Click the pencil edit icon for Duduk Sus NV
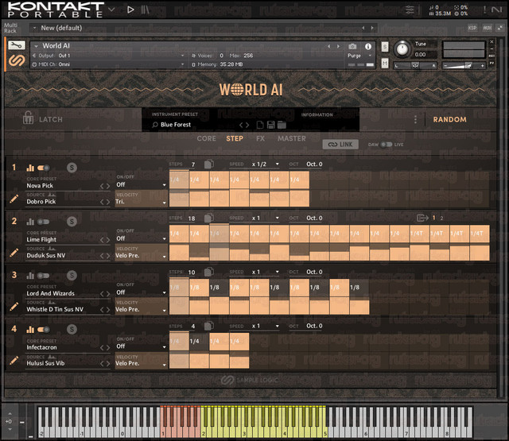 [14, 253]
